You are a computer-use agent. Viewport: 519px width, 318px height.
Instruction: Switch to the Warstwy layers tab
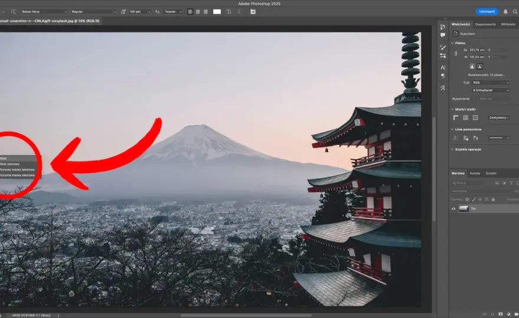pyautogui.click(x=458, y=173)
